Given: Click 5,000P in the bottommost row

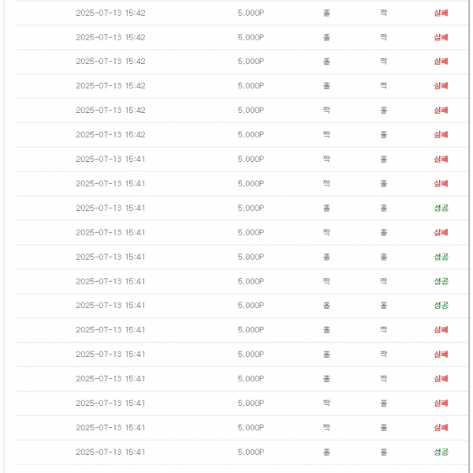Looking at the screenshot, I should (x=251, y=452).
